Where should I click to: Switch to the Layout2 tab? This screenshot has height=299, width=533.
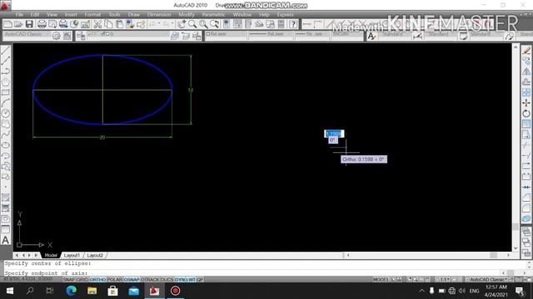pos(95,255)
